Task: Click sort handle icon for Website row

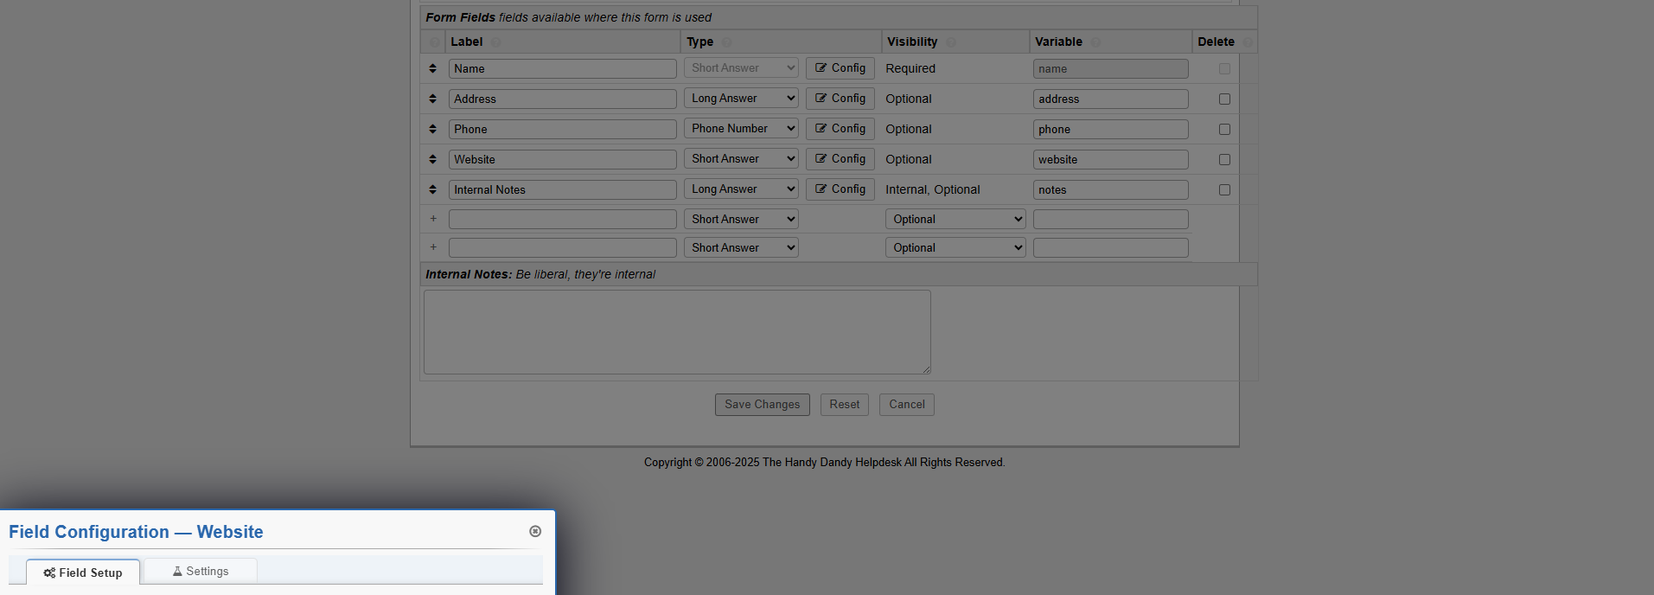Action: tap(433, 159)
